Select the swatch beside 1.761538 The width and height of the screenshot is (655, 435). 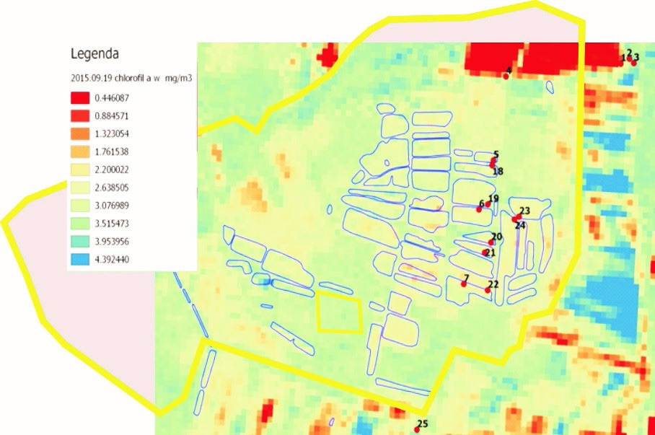80,151
